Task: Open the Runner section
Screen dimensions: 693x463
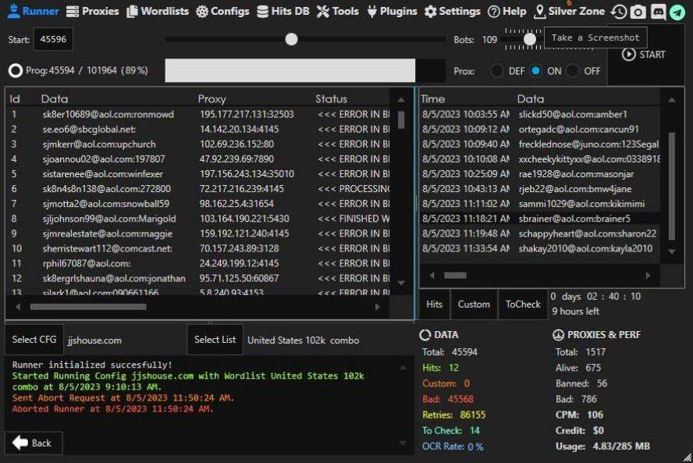Action: (x=33, y=11)
